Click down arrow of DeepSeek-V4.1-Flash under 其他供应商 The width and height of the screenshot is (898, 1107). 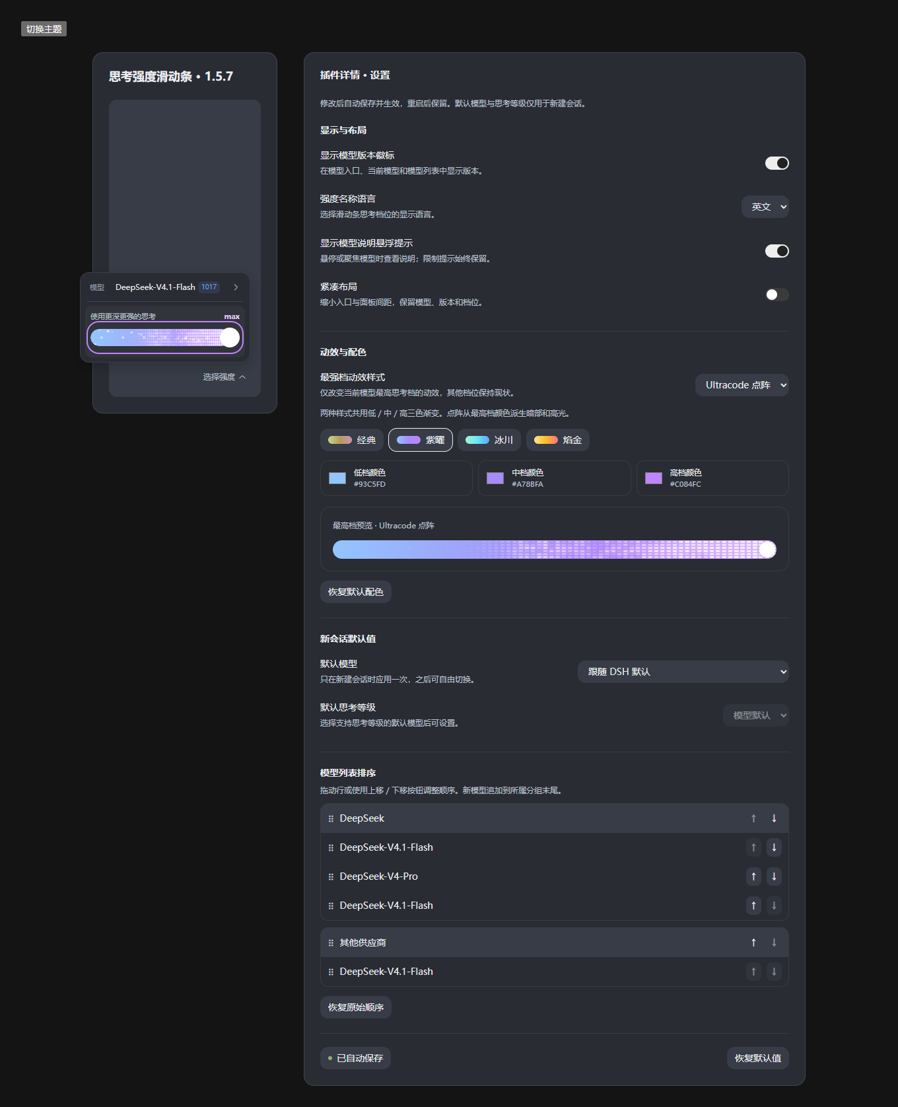[x=774, y=972]
